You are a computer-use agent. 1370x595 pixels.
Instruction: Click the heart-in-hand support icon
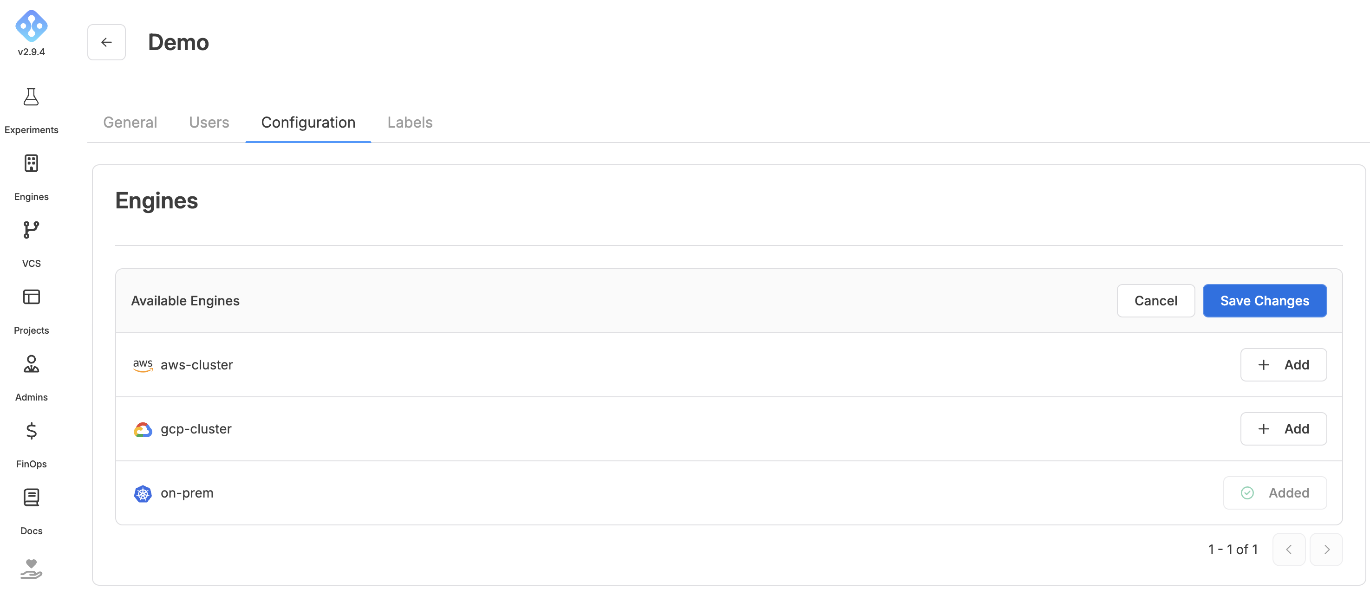pyautogui.click(x=32, y=569)
